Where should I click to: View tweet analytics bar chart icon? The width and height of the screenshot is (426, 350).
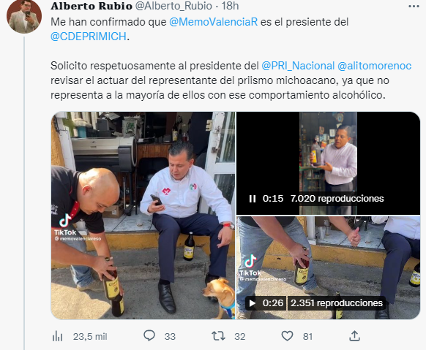coord(57,336)
